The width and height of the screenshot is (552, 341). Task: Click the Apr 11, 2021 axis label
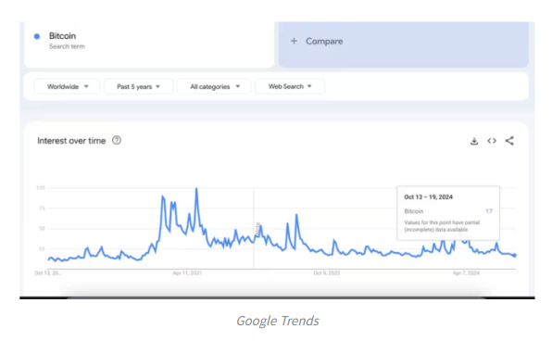[187, 273]
